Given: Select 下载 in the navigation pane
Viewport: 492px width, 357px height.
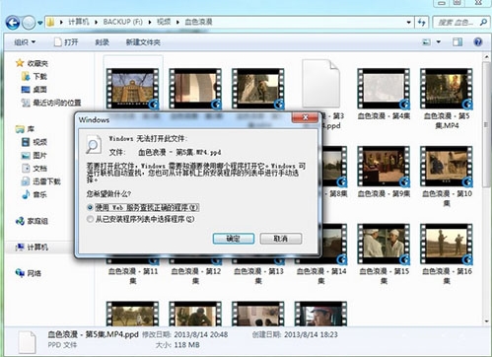Looking at the screenshot, I should (x=35, y=77).
